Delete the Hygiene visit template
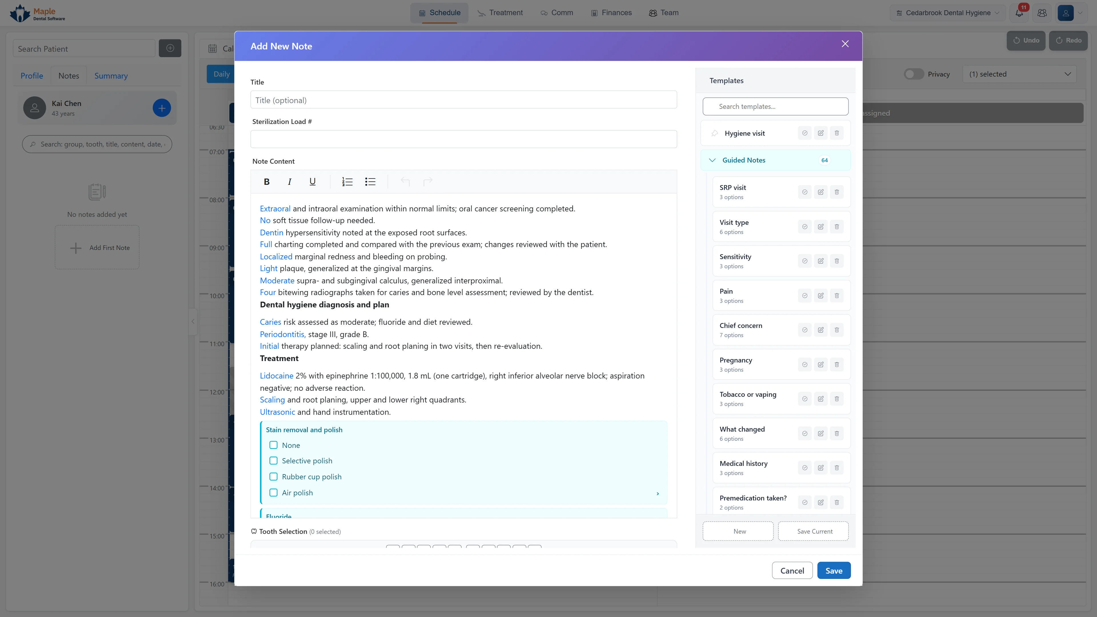Image resolution: width=1097 pixels, height=617 pixels. pyautogui.click(x=837, y=133)
